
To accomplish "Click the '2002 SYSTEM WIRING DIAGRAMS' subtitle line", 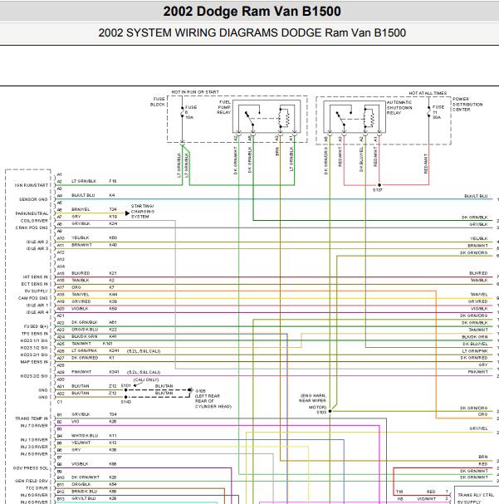I will click(252, 32).
